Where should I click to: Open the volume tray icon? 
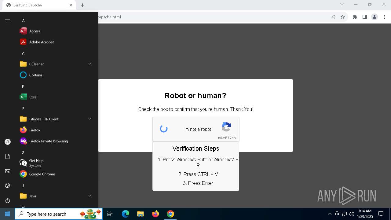coord(352,214)
